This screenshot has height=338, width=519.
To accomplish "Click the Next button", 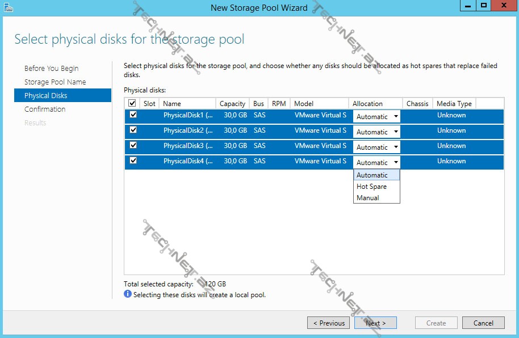I will 375,323.
